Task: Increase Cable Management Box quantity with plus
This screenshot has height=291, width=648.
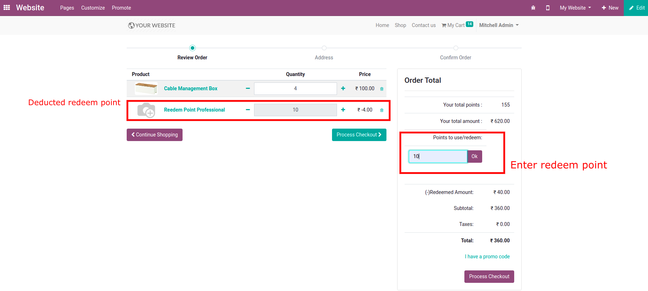Action: [343, 88]
